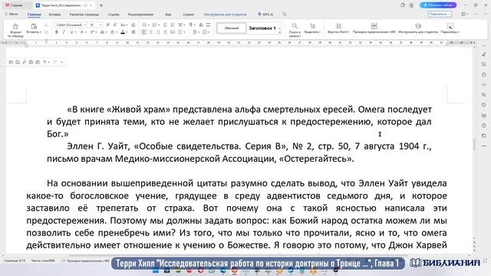Viewport: 491px width, 276px height.
Task: Click the page count in status bar
Action: (15, 261)
